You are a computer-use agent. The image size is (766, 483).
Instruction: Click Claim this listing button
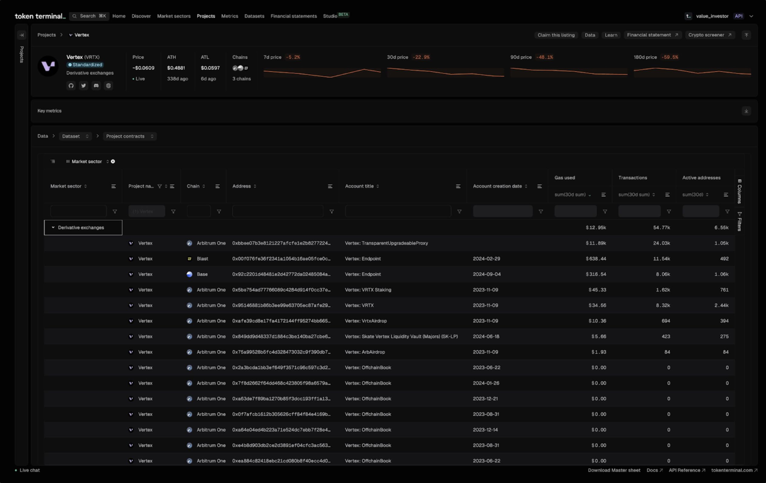(556, 35)
